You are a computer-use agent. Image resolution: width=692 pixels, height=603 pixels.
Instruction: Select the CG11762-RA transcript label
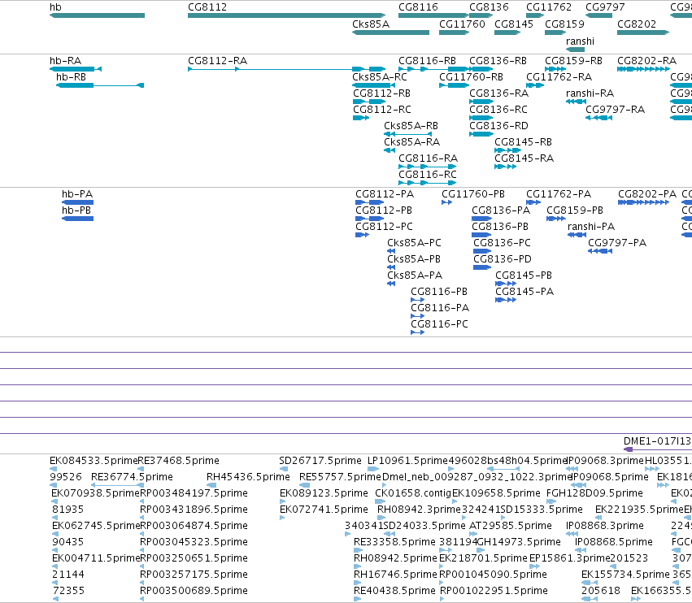[559, 76]
